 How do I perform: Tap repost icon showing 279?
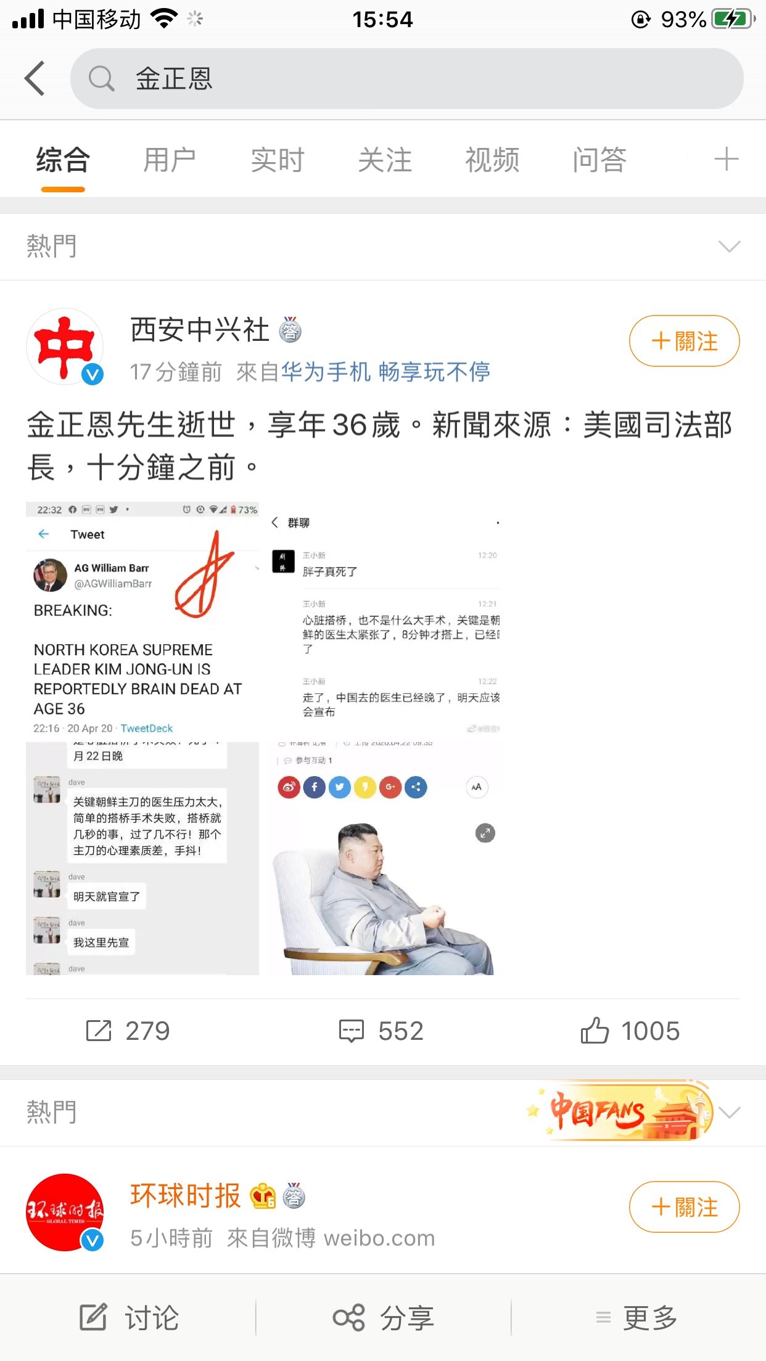point(99,1031)
